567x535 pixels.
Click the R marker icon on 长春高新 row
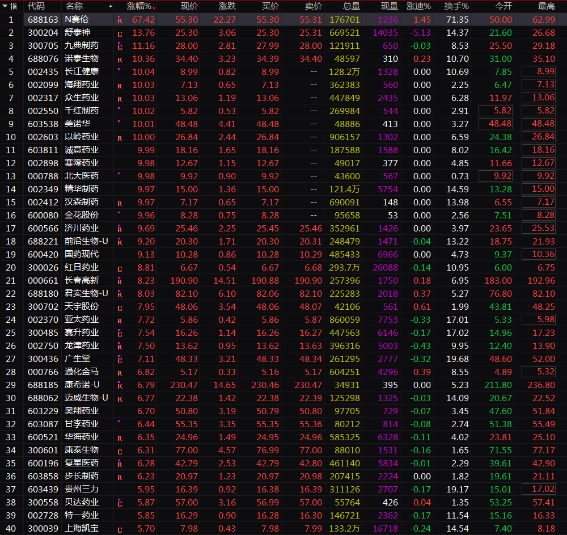120,281
